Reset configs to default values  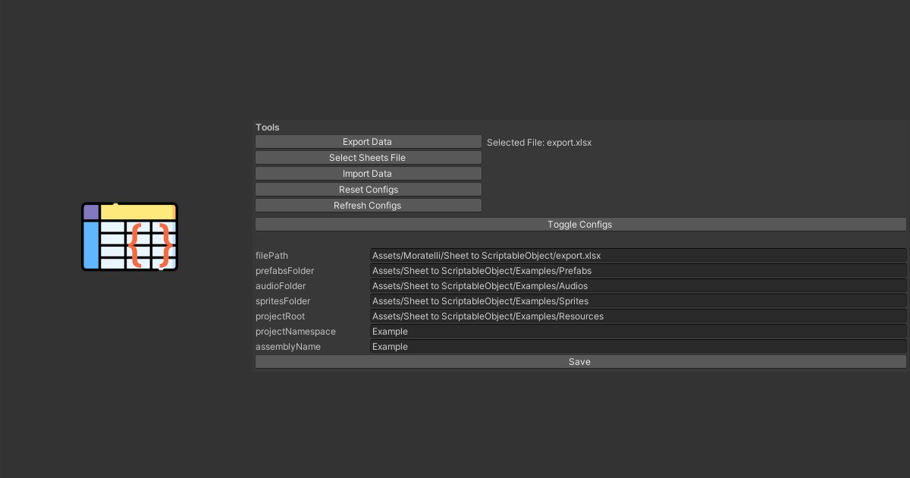point(368,189)
